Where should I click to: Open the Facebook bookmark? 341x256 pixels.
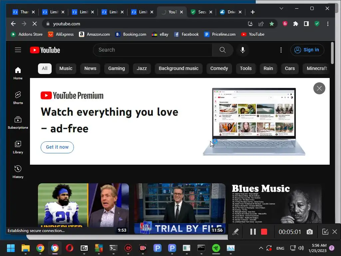186,34
